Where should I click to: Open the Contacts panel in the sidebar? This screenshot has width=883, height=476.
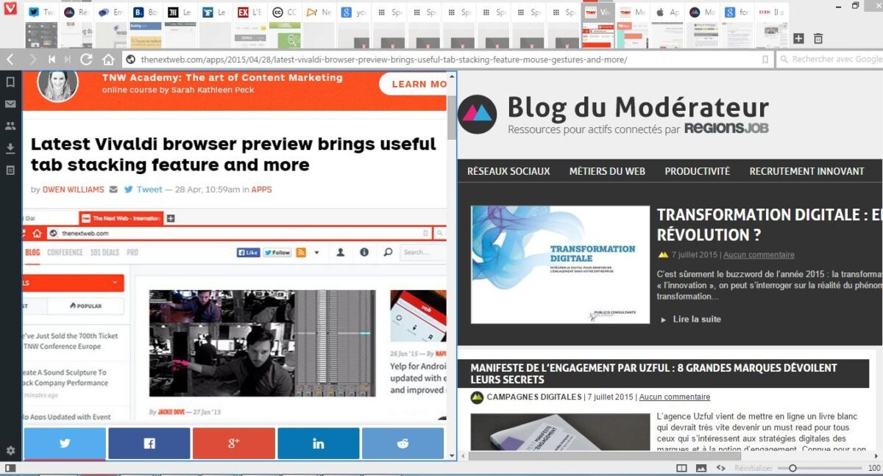click(x=10, y=126)
